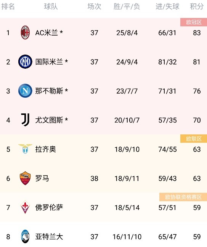This screenshot has width=207, height=247.
Task: Open the Roma wolf crest
Action: pyautogui.click(x=25, y=178)
